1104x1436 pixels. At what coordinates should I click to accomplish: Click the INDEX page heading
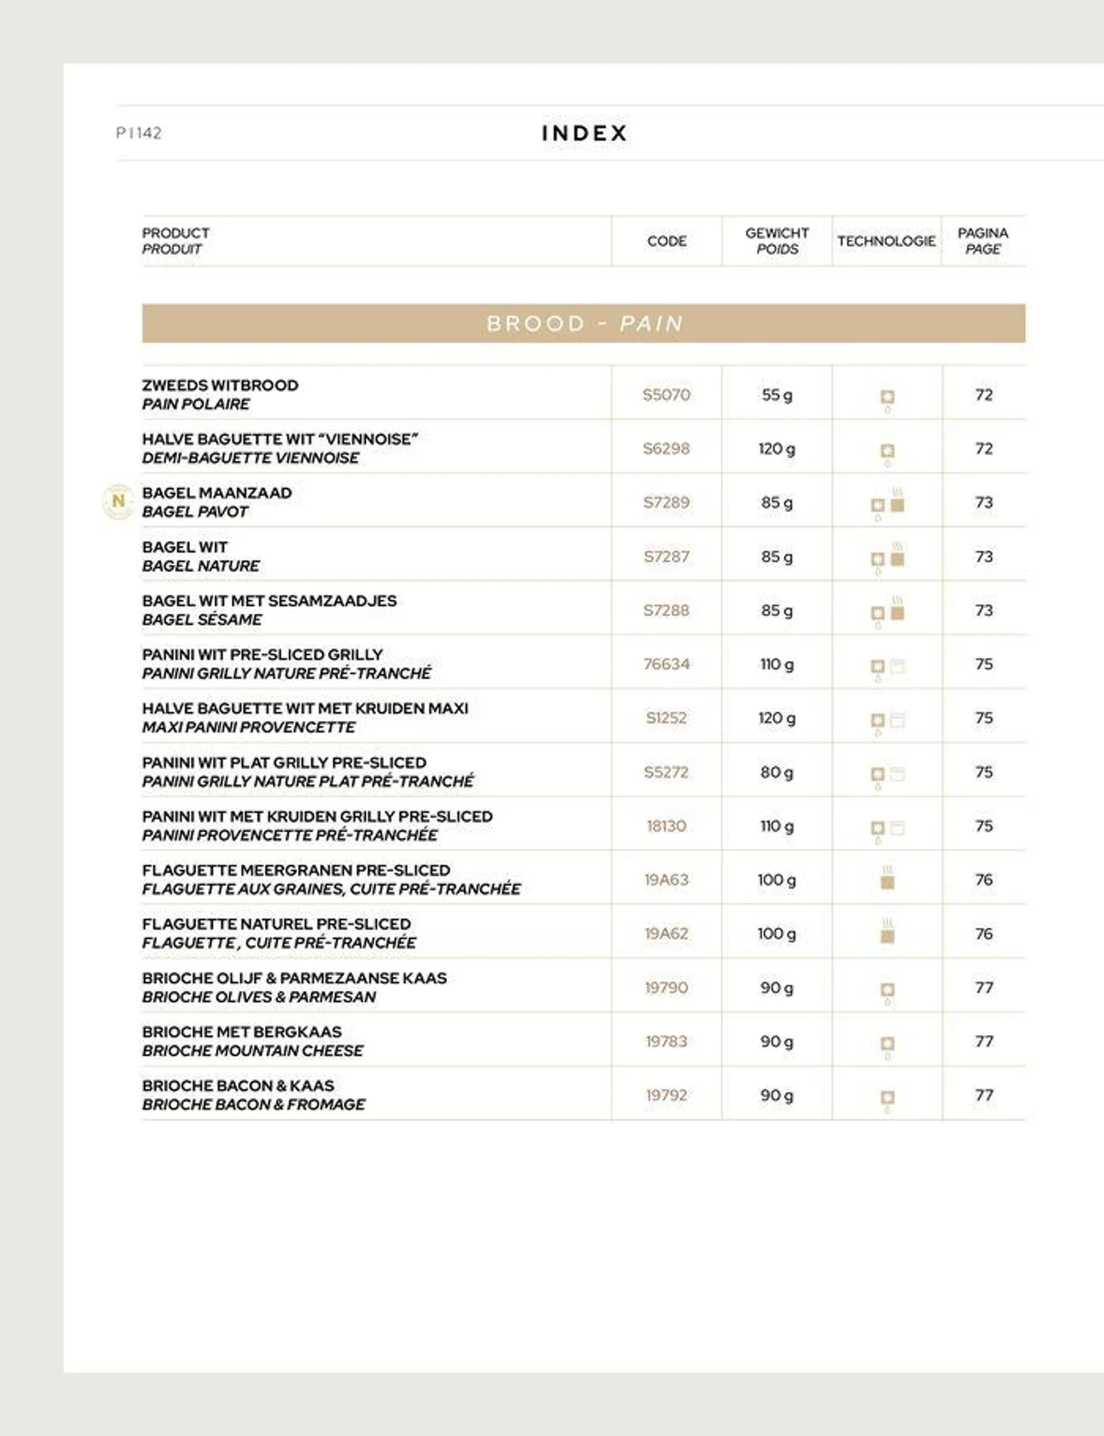point(584,133)
